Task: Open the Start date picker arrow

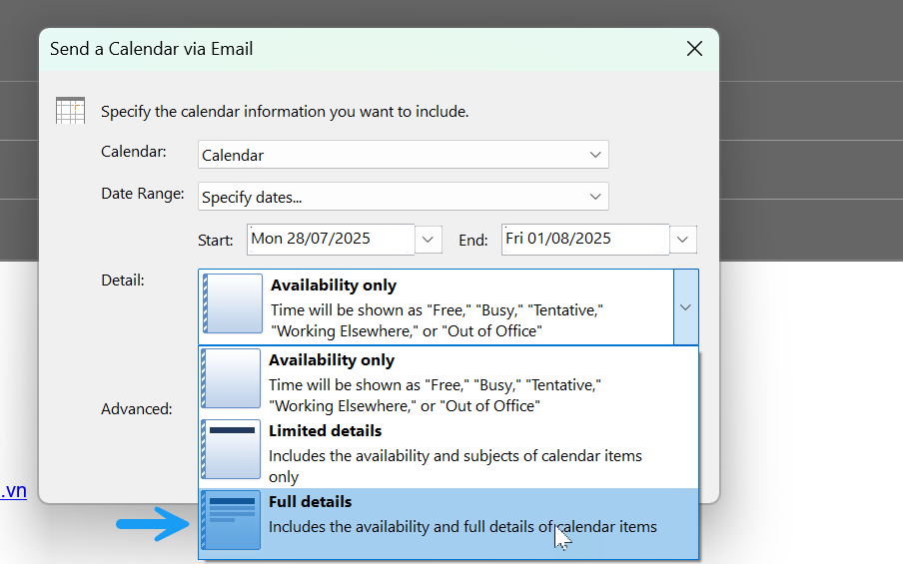Action: (429, 240)
